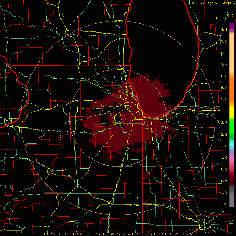
Task: Click the 7.4 scale value
Action: [x=224, y=65]
